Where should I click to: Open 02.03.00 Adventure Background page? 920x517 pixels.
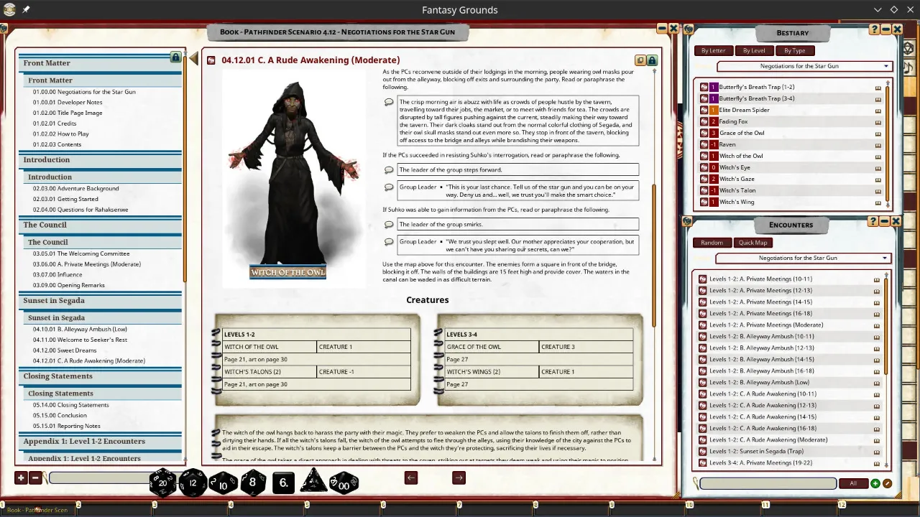pyautogui.click(x=75, y=188)
